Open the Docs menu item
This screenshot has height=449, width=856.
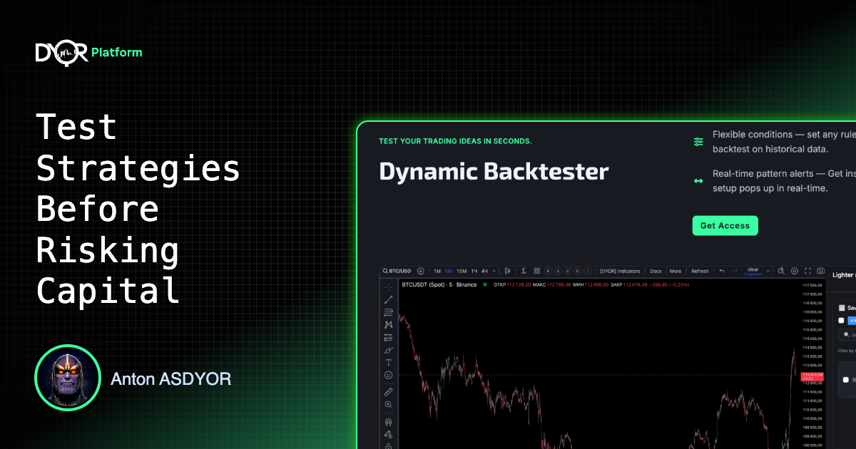(x=656, y=271)
